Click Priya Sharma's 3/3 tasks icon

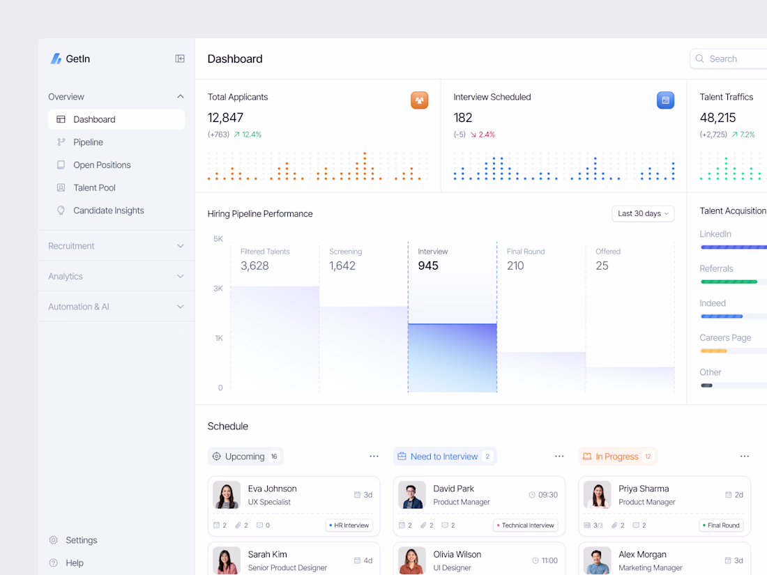[x=587, y=525]
